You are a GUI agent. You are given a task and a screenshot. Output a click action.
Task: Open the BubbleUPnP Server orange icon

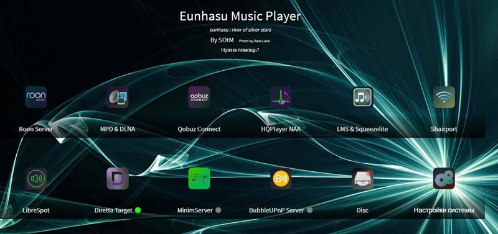tap(281, 179)
